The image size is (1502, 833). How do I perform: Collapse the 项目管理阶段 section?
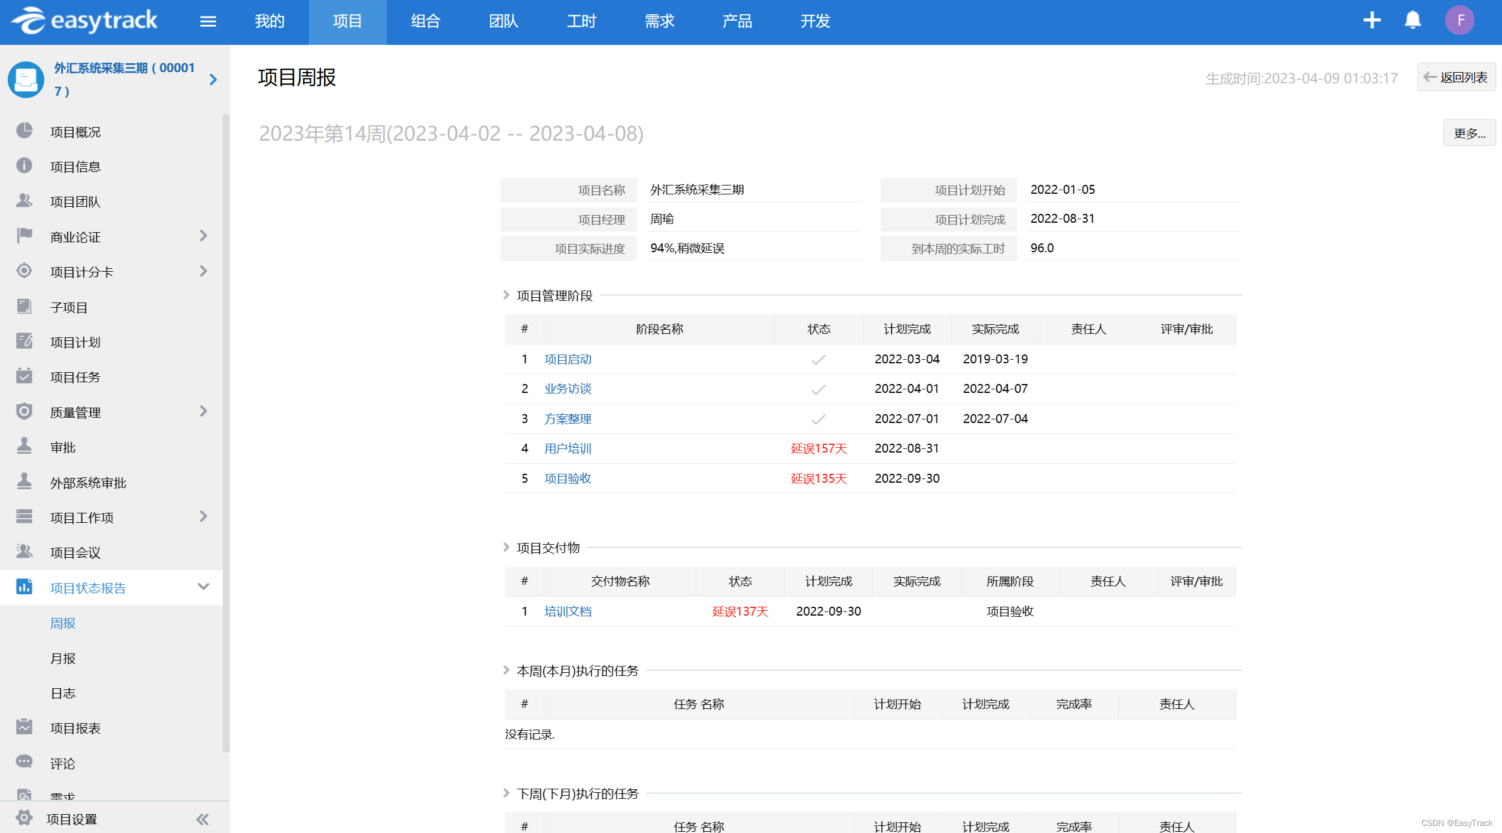pyautogui.click(x=507, y=295)
